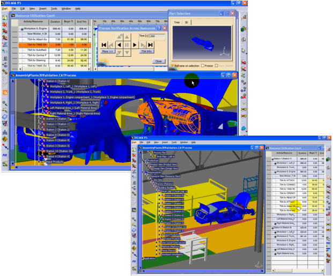Click the down triangle navigation button
Image resolution: width=333 pixels, height=276 pixels.
tap(127, 53)
